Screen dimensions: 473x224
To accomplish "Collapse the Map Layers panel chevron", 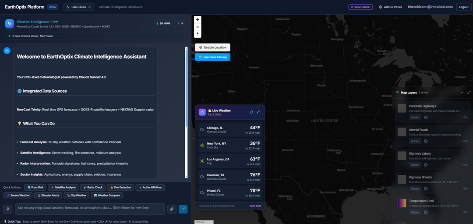I will pos(462,92).
